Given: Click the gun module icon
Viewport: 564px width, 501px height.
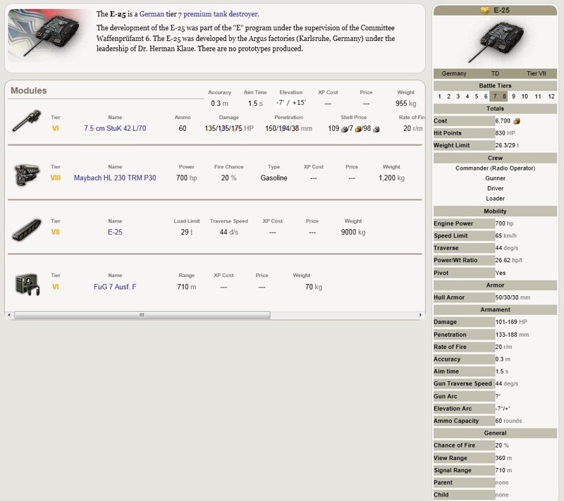Looking at the screenshot, I should (x=27, y=120).
